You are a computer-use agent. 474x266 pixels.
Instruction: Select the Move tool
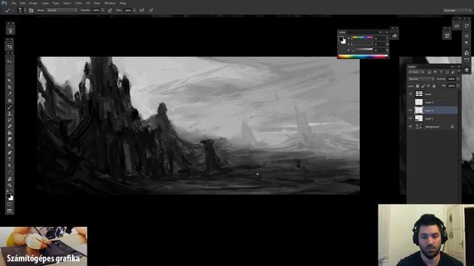click(10, 61)
